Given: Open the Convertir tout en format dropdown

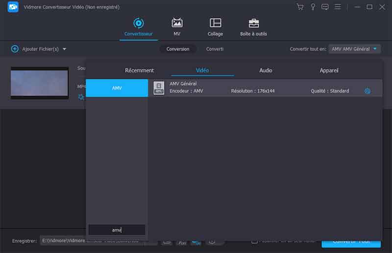Looking at the screenshot, I should click(x=354, y=49).
